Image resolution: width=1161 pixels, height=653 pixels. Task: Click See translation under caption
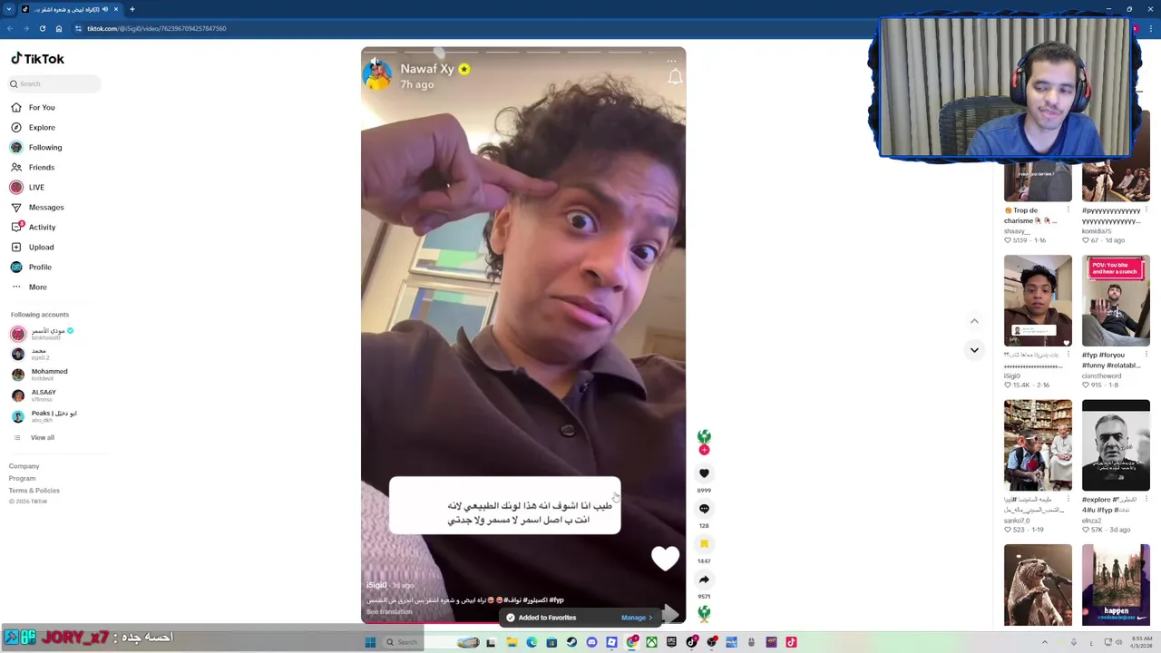click(389, 612)
